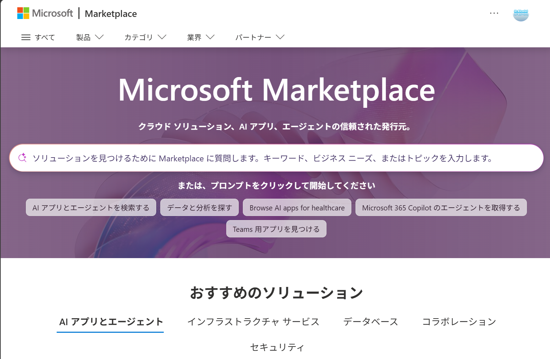Click the Microsoft wordmark text
The image size is (550, 359).
(x=53, y=13)
